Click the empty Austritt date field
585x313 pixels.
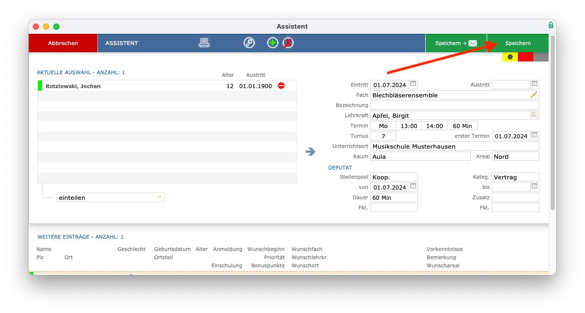click(511, 85)
